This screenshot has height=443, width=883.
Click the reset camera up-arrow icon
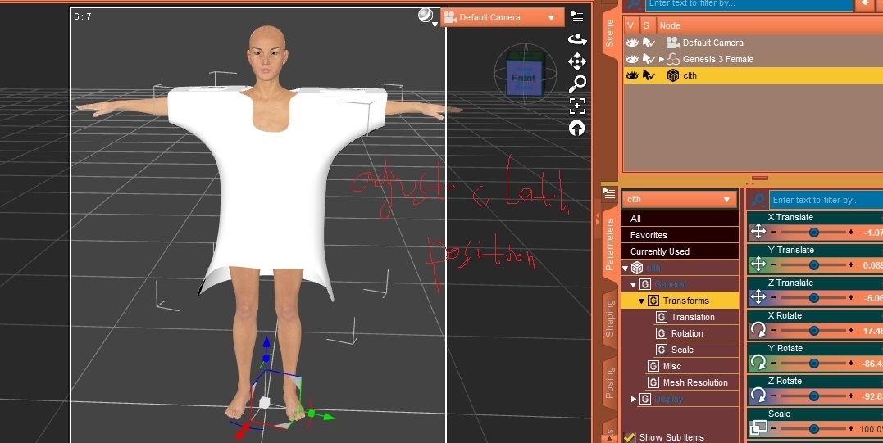(577, 129)
